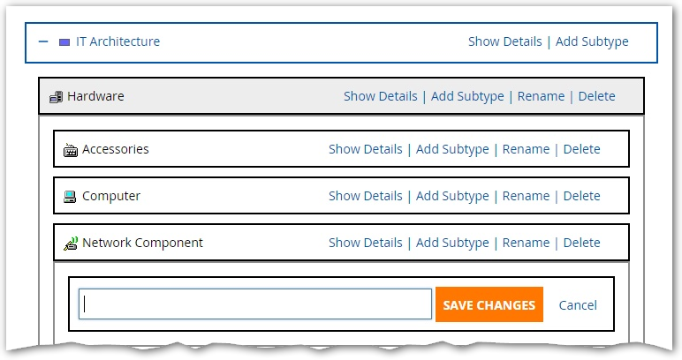This screenshot has height=360, width=682.
Task: Collapse the IT Architecture tree node
Action: pos(43,41)
